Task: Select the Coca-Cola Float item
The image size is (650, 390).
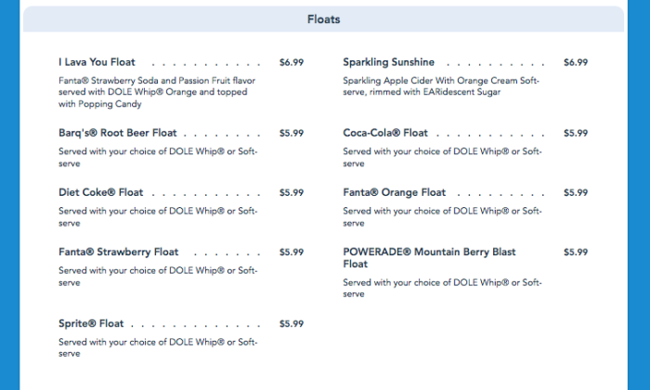Action: pyautogui.click(x=385, y=133)
